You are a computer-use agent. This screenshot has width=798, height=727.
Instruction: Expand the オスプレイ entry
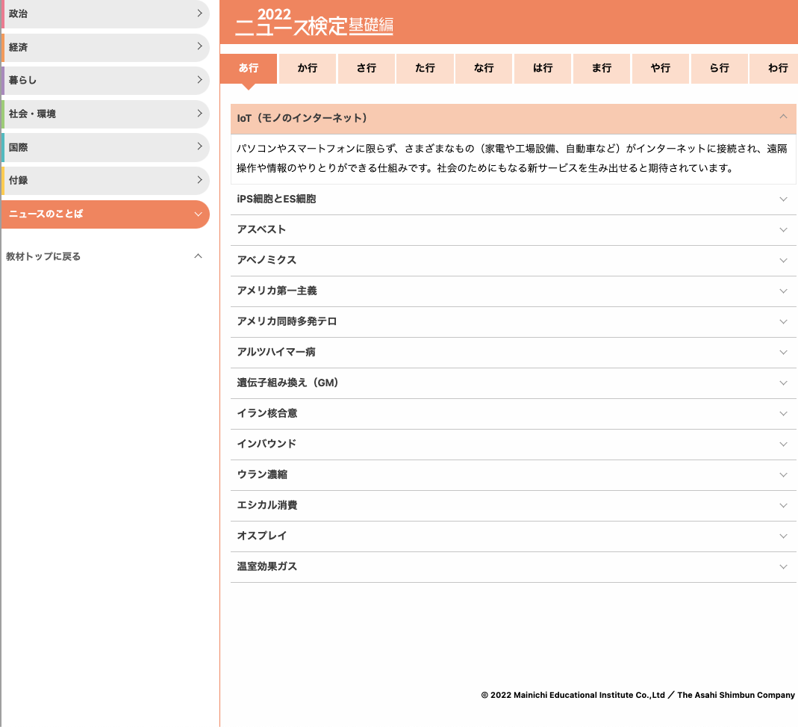click(x=514, y=536)
